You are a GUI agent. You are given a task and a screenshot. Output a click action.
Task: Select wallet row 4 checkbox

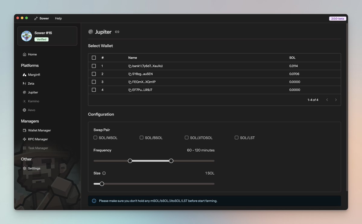[94, 90]
